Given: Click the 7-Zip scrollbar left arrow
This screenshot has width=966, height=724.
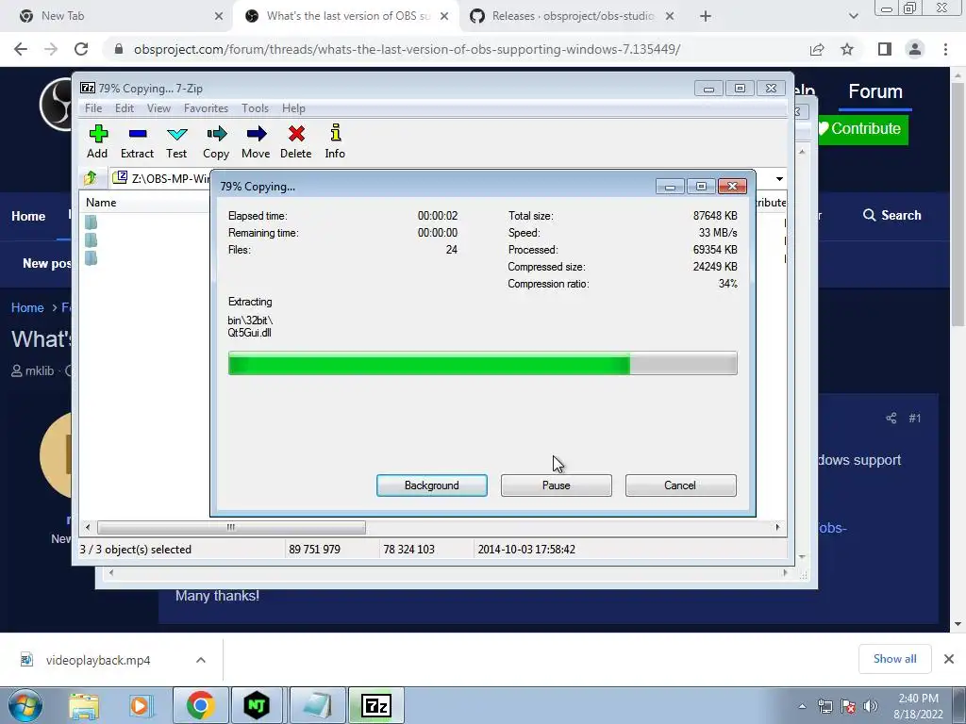Looking at the screenshot, I should tap(88, 528).
